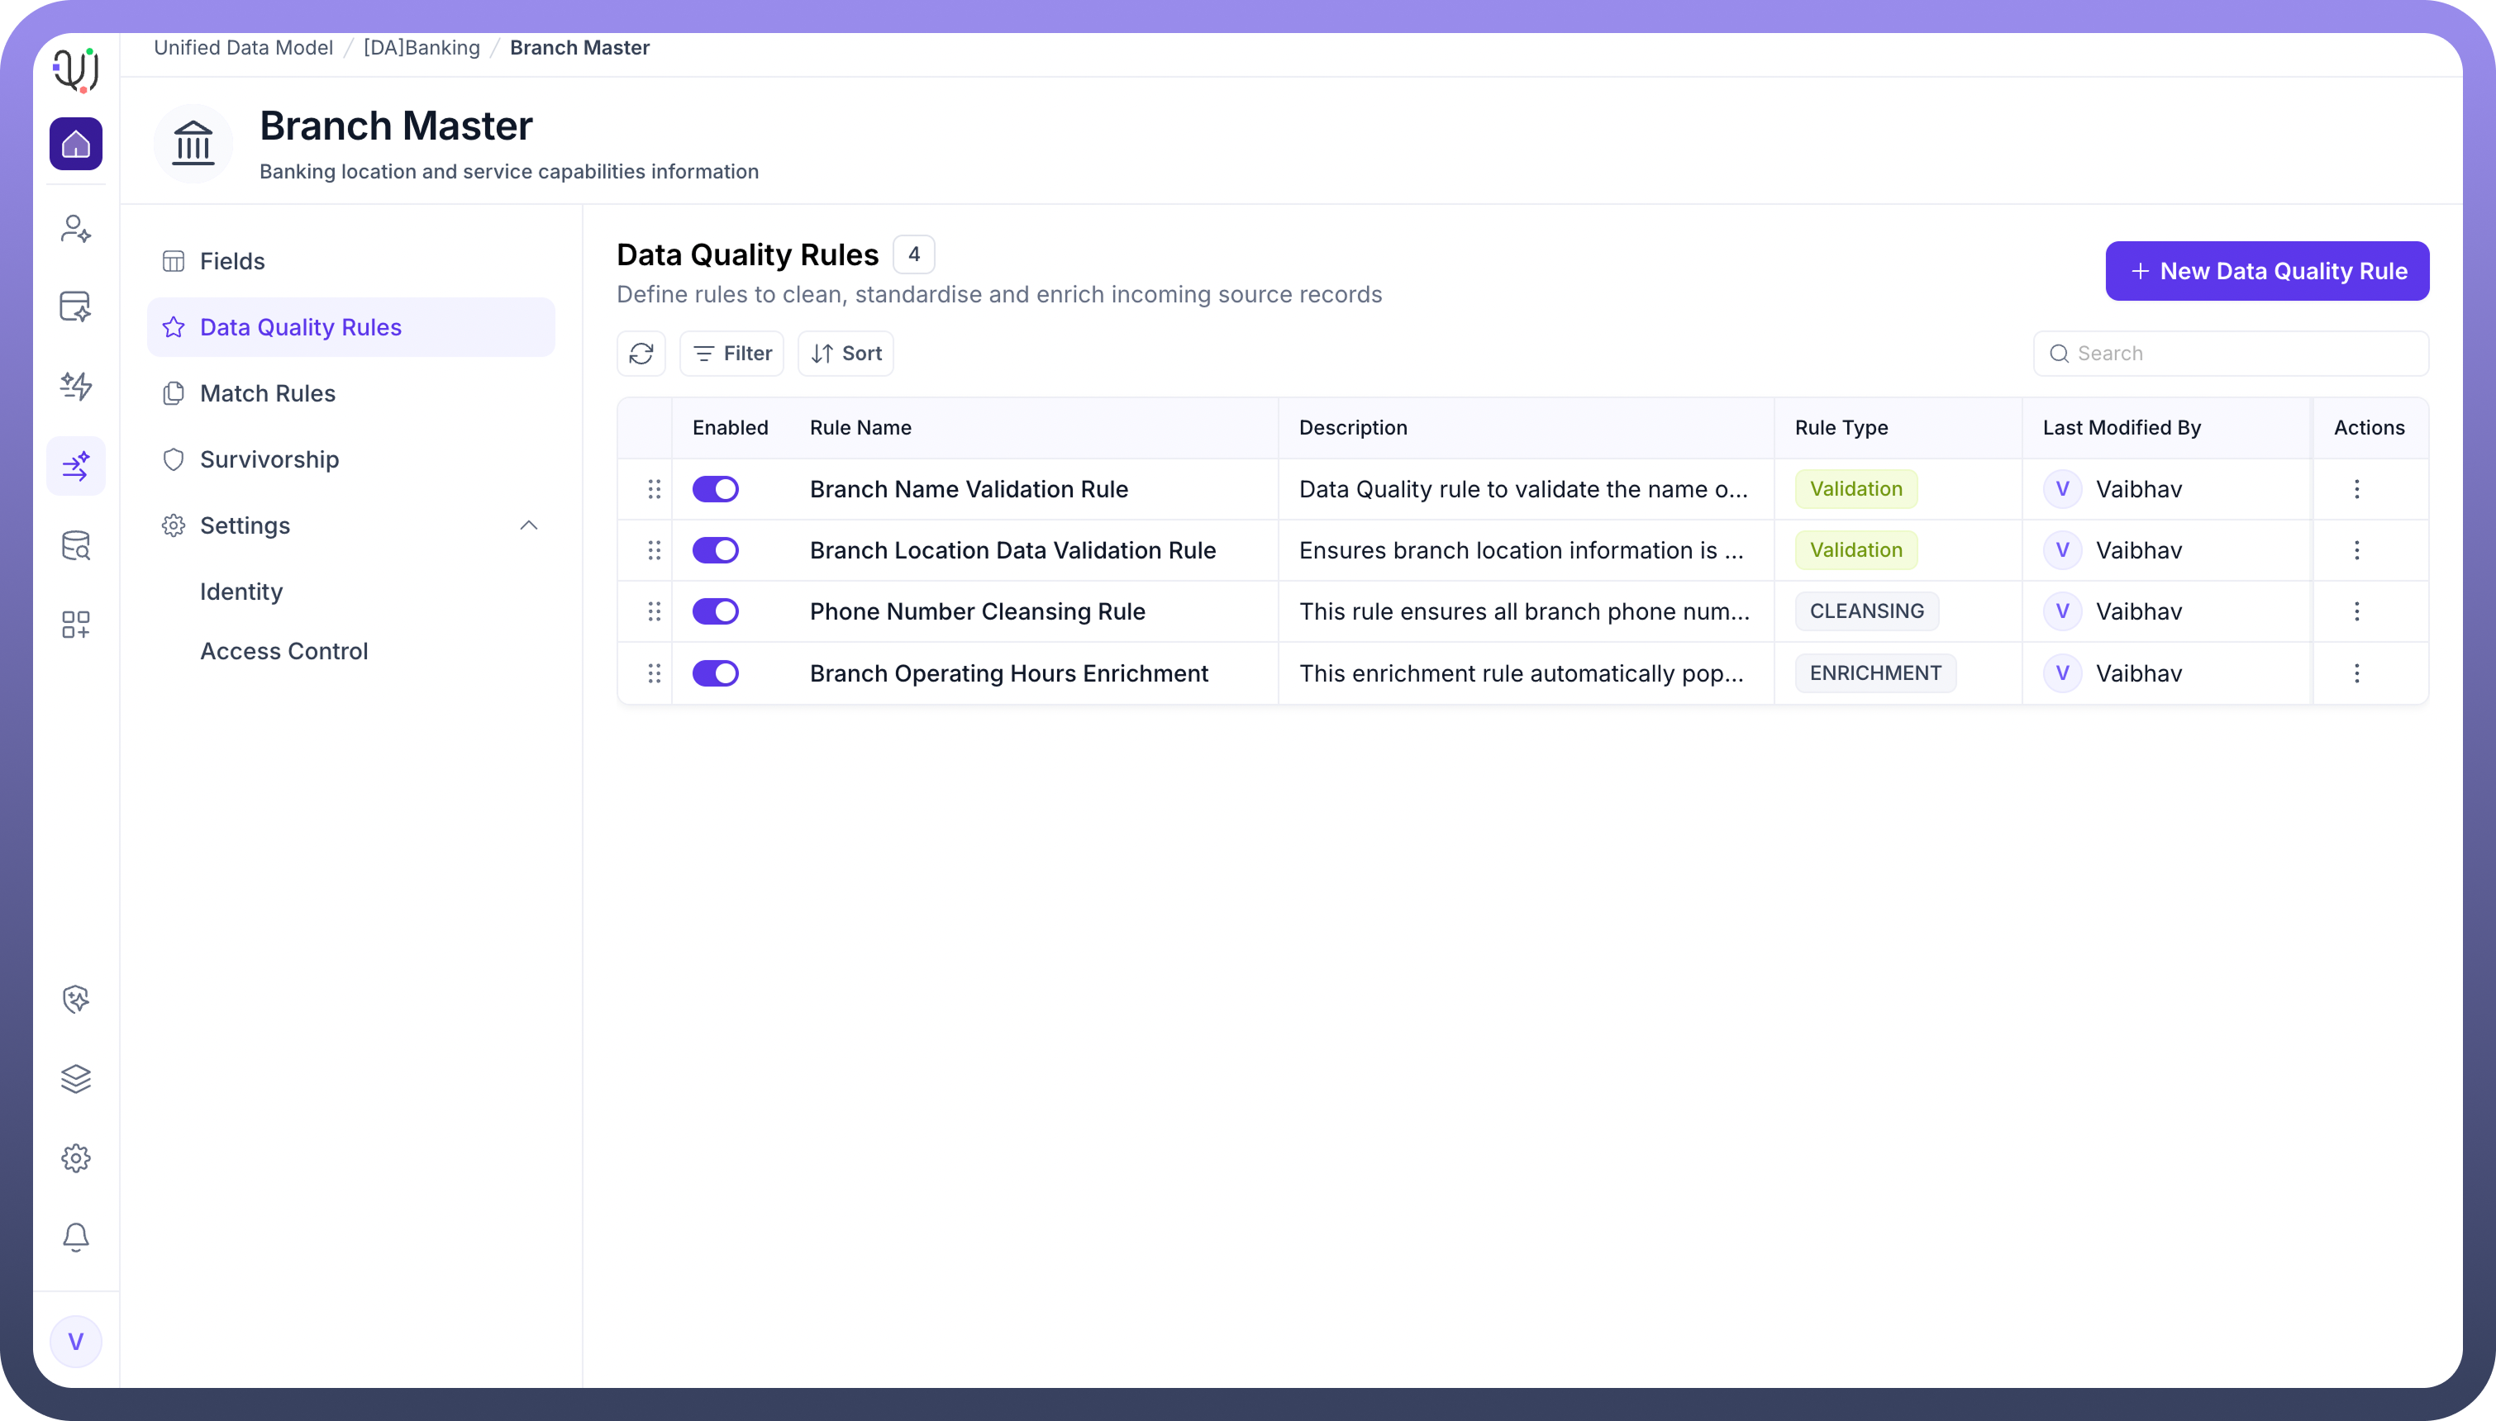This screenshot has height=1421, width=2496.
Task: Open the layers stack sidebar icon
Action: 76,1078
